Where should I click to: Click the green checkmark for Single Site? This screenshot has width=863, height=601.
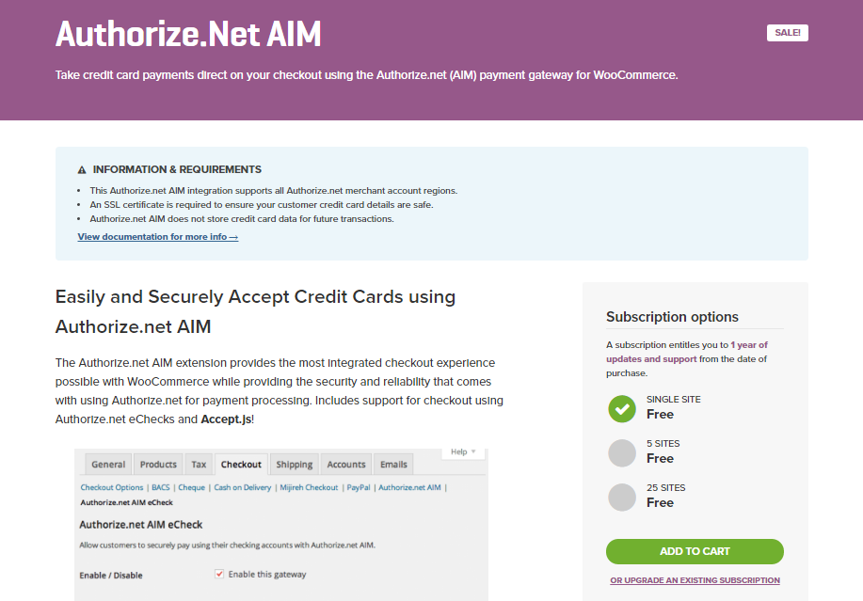pos(622,409)
